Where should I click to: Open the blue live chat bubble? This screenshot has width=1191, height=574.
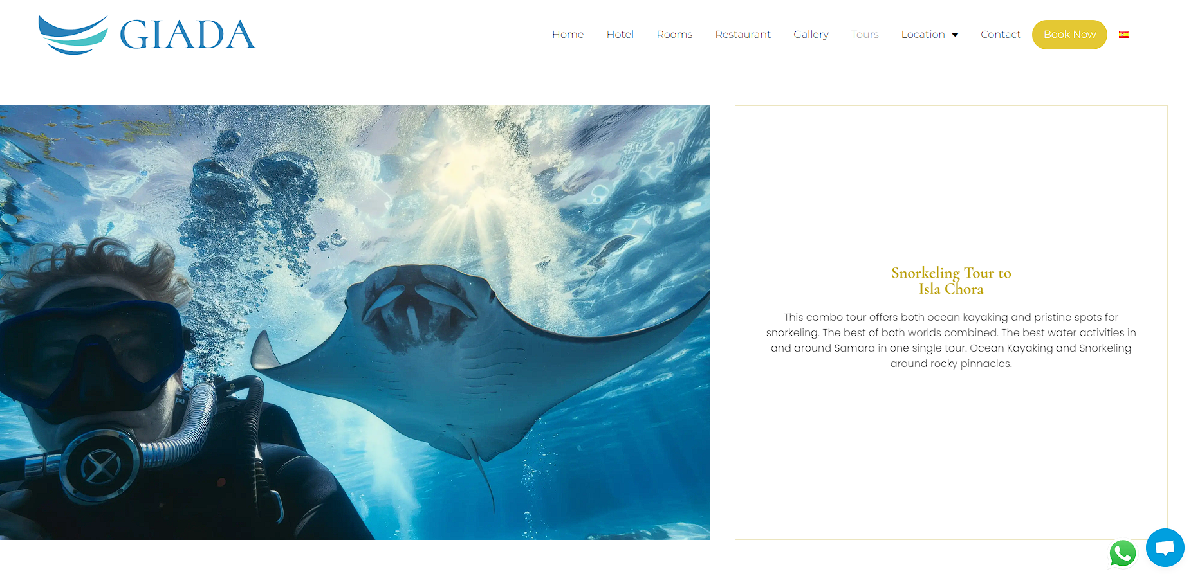click(x=1165, y=548)
